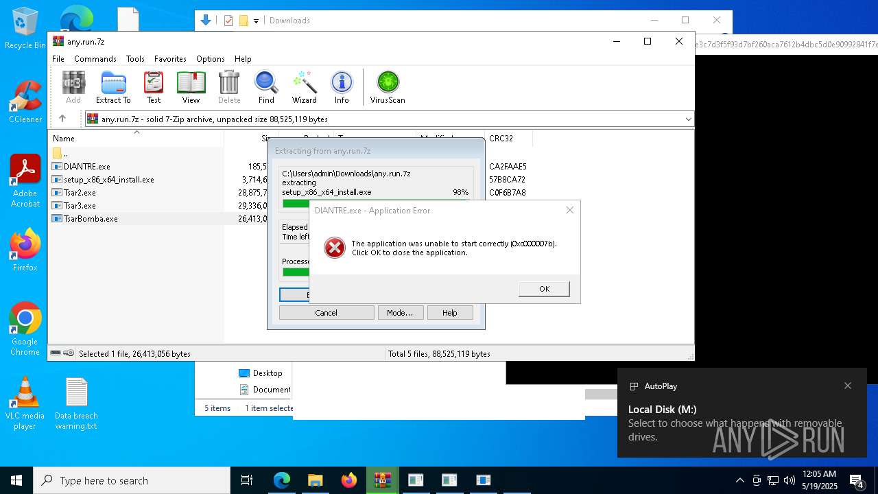Click the Delete toolbar icon
Image resolution: width=878 pixels, height=494 pixels.
(x=229, y=87)
